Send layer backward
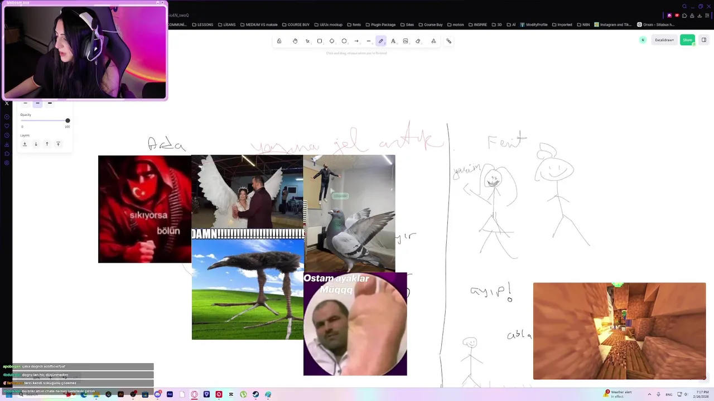714x401 pixels. point(36,144)
